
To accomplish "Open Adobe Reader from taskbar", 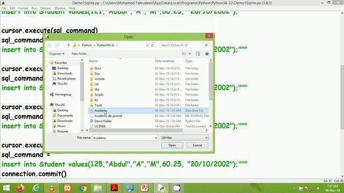I will coord(114,188).
